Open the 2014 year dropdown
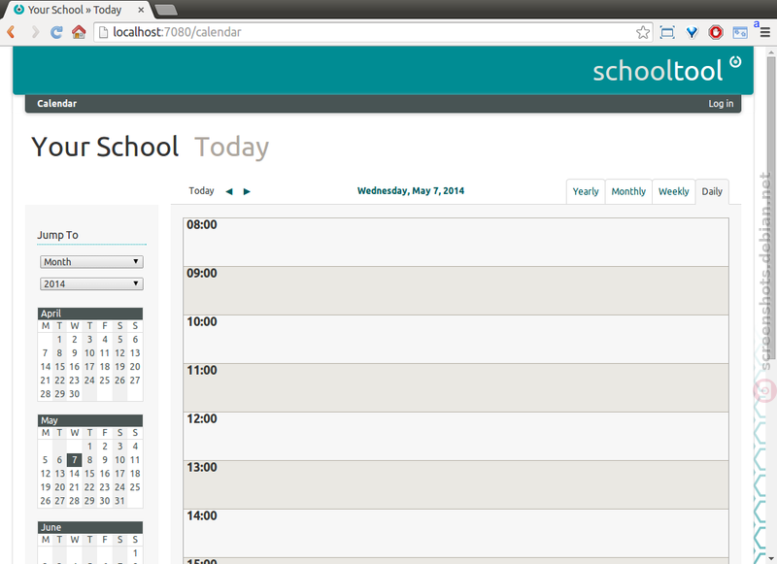The width and height of the screenshot is (777, 564). 91,283
